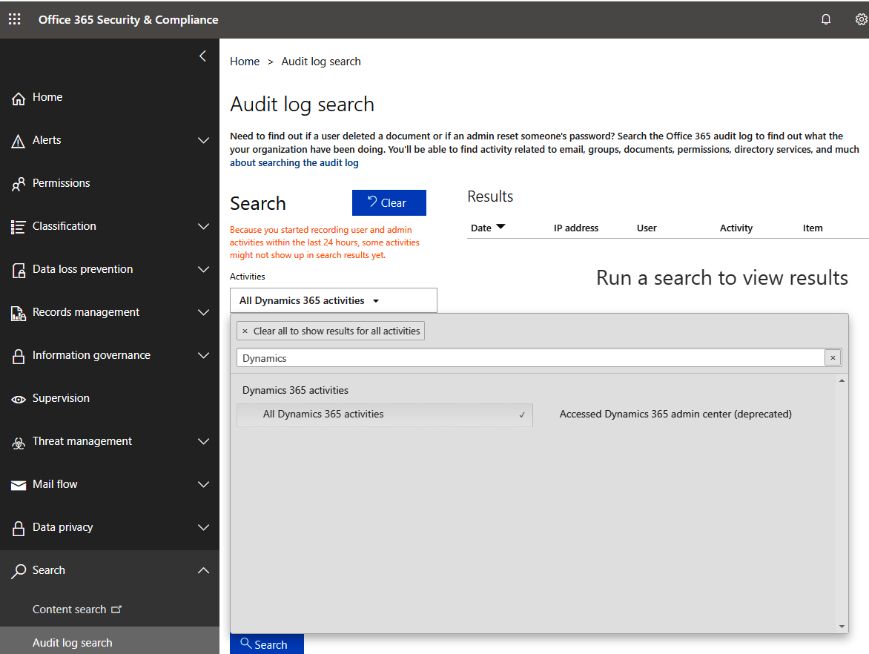Open Home in the sidebar
The width and height of the screenshot is (869, 654).
(x=47, y=97)
